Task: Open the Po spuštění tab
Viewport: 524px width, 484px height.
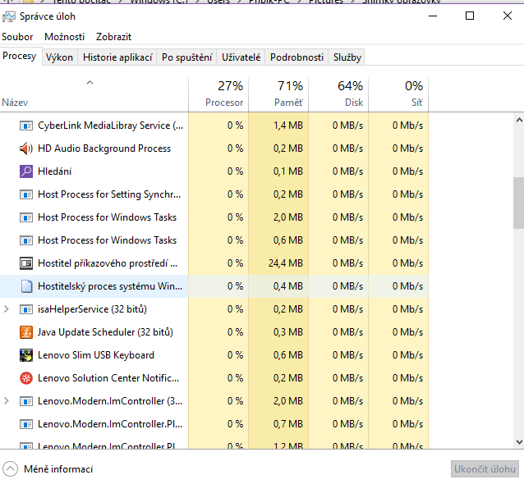Action: (x=187, y=57)
